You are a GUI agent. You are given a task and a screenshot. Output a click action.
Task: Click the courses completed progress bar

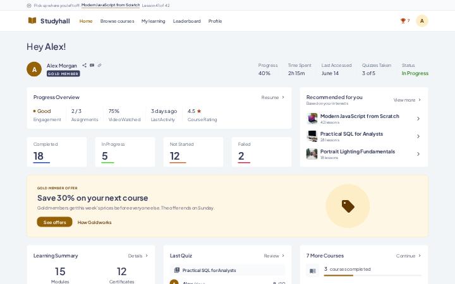373,275
